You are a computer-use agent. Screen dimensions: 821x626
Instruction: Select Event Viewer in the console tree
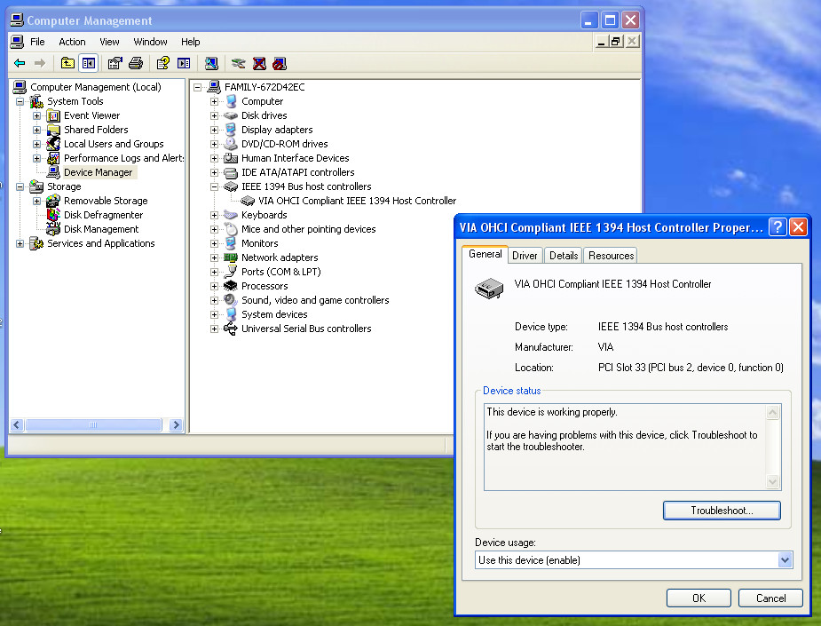91,115
